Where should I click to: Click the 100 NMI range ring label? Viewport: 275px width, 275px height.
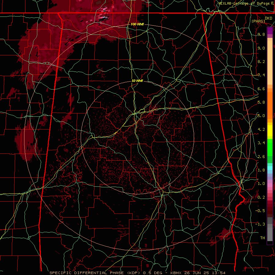(x=137, y=24)
